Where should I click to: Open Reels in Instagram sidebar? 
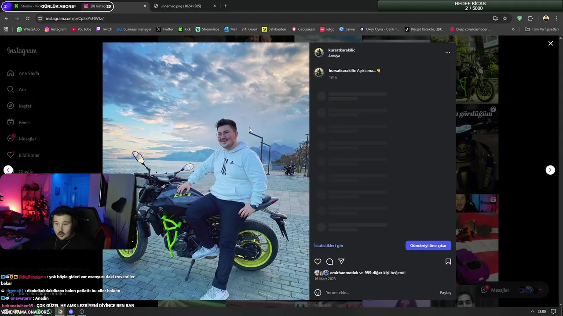coord(18,122)
